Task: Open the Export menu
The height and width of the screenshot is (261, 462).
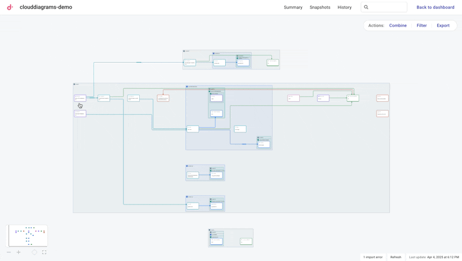Action: tap(443, 25)
